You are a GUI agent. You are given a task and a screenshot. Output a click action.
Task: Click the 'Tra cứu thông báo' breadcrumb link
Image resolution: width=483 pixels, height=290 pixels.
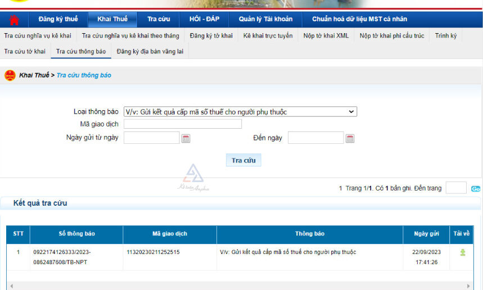pyautogui.click(x=84, y=75)
